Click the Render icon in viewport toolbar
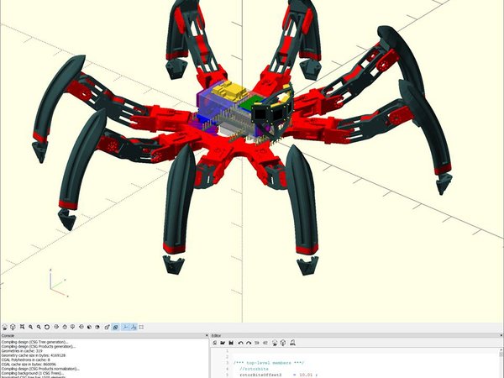This screenshot has width=504, height=378. point(13,327)
